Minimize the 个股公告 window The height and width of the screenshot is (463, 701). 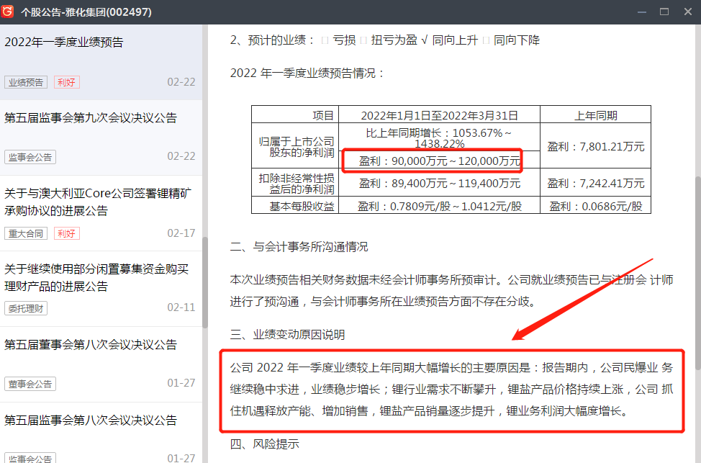coord(642,12)
